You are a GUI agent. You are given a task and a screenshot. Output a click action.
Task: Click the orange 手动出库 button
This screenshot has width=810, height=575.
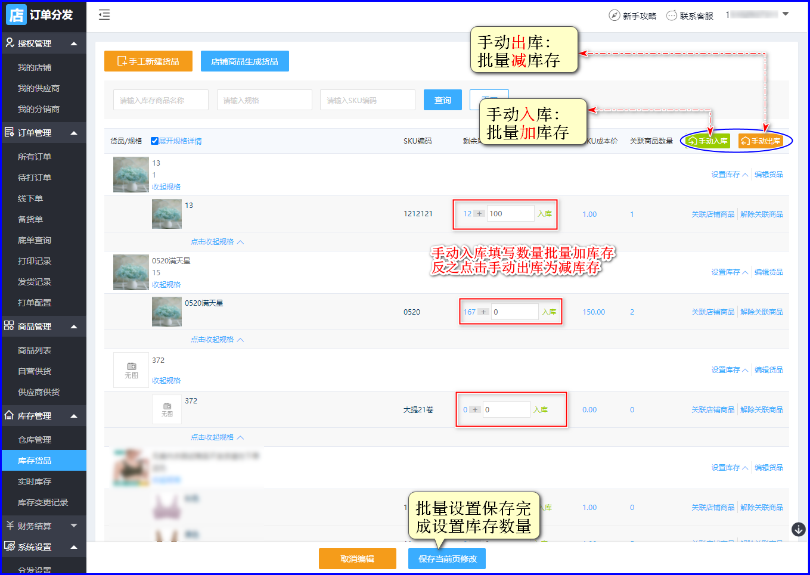pyautogui.click(x=761, y=141)
